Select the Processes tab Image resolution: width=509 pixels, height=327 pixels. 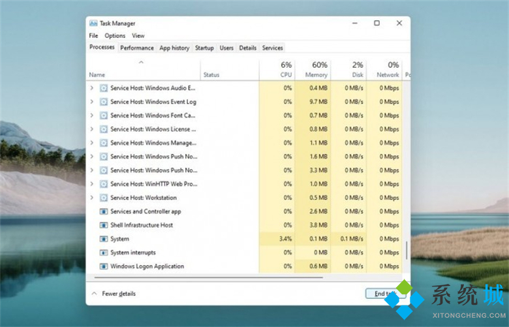coord(102,47)
